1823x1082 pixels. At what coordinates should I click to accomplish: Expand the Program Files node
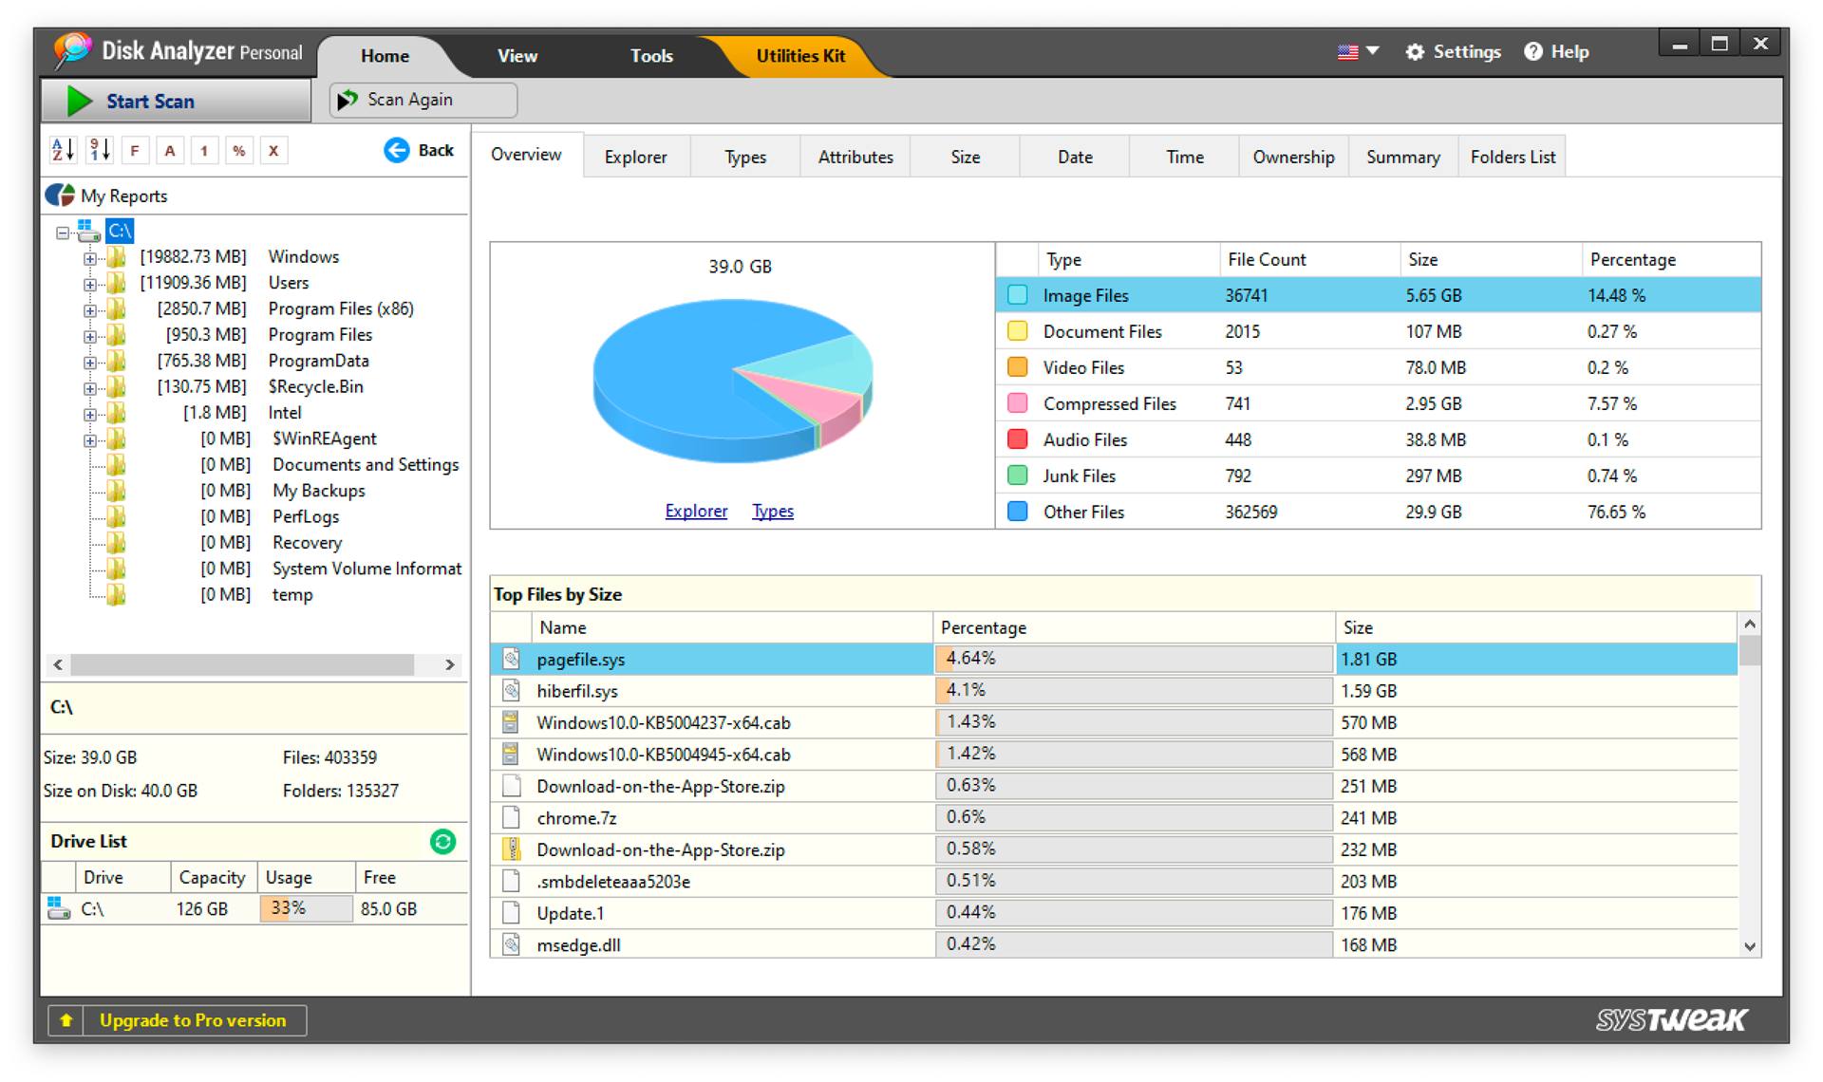[x=89, y=336]
